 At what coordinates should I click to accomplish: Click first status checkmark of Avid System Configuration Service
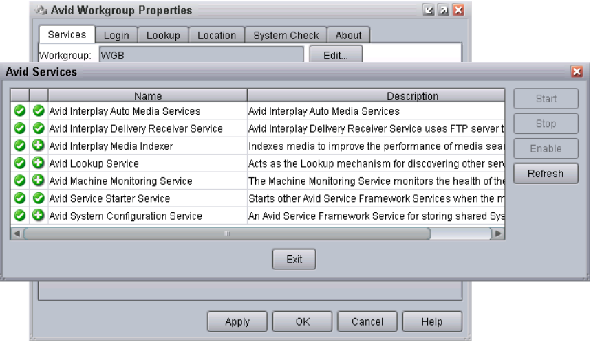(19, 216)
